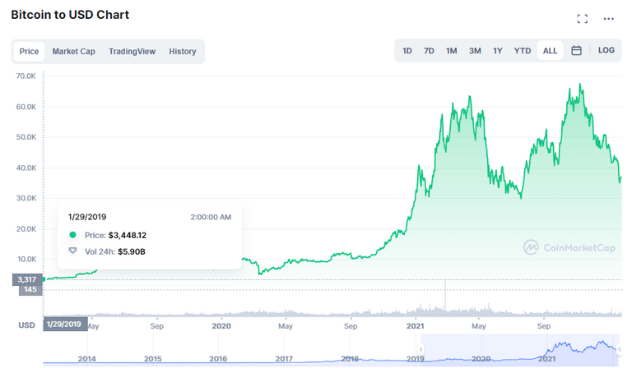Open the History tab
Image resolution: width=632 pixels, height=368 pixels.
click(x=183, y=52)
